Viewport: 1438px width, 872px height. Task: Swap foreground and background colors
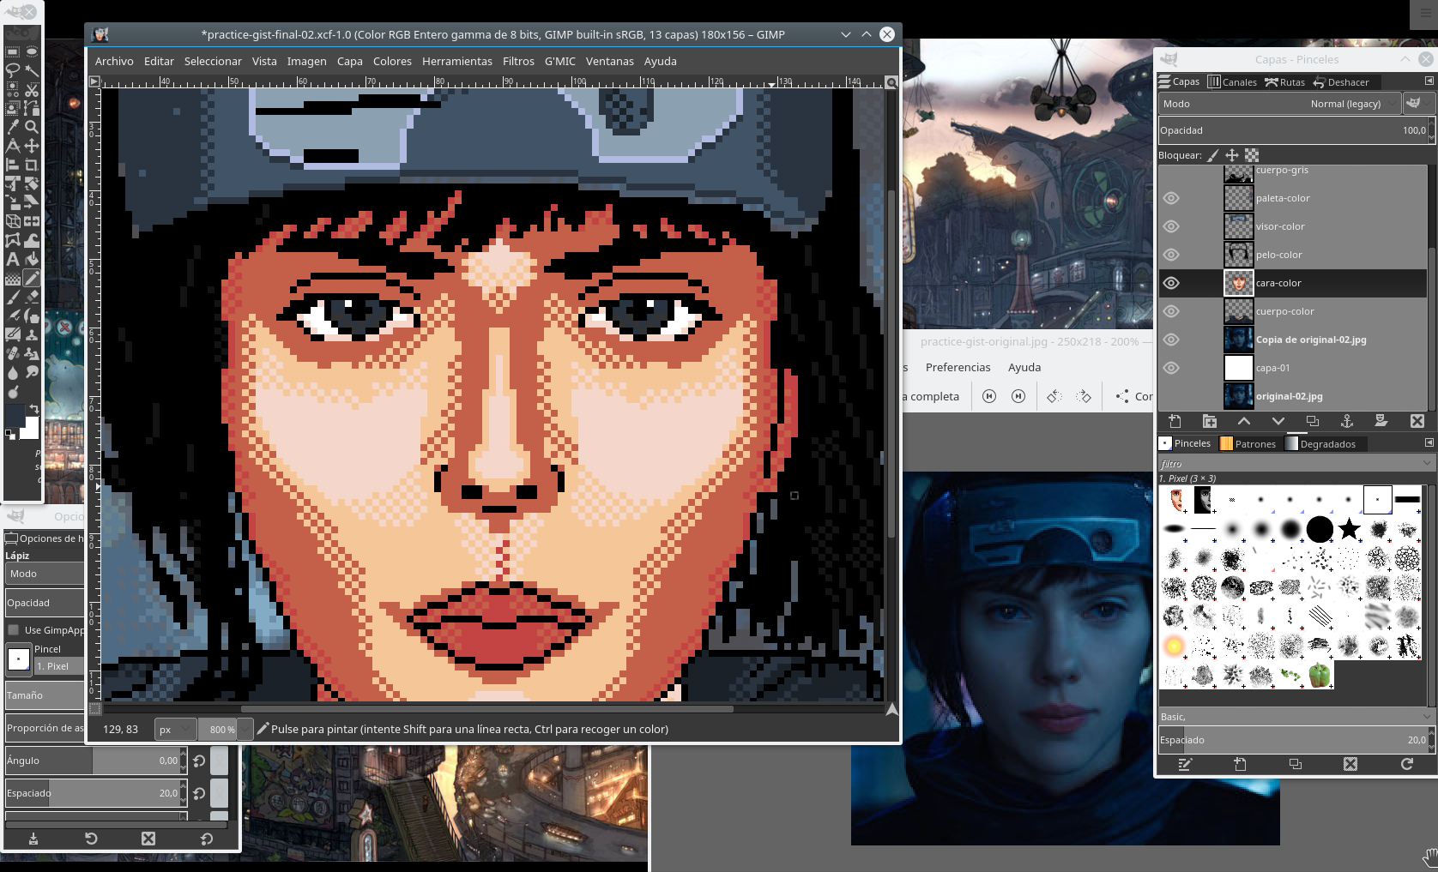point(34,410)
